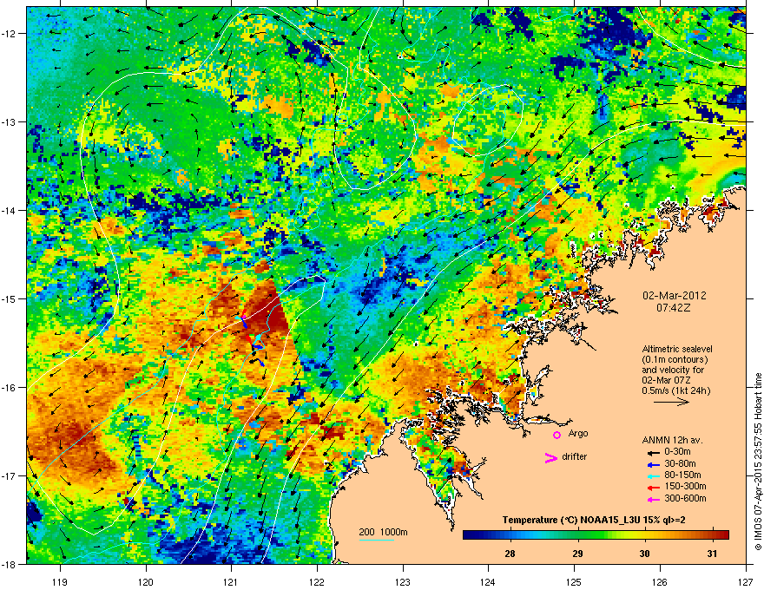Click the longitude 122 axis label

click(x=317, y=581)
